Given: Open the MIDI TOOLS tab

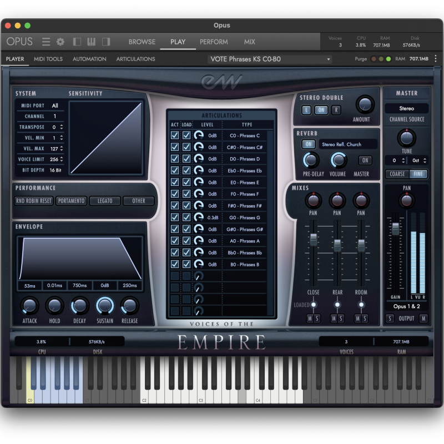Looking at the screenshot, I should [48, 59].
